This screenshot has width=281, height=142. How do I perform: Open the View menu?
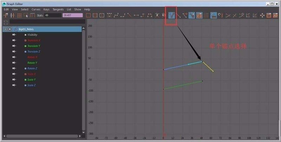click(x=15, y=9)
